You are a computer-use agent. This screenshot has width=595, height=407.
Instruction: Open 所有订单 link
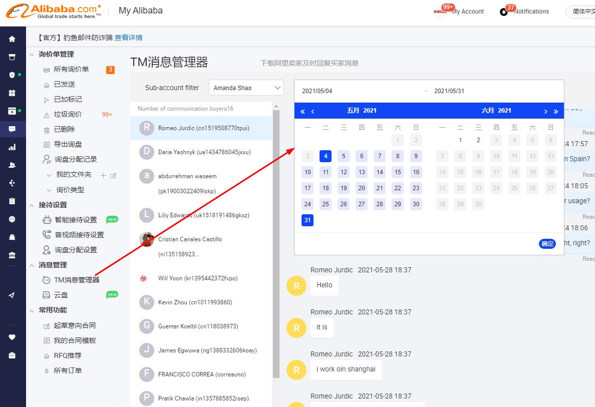[68, 370]
